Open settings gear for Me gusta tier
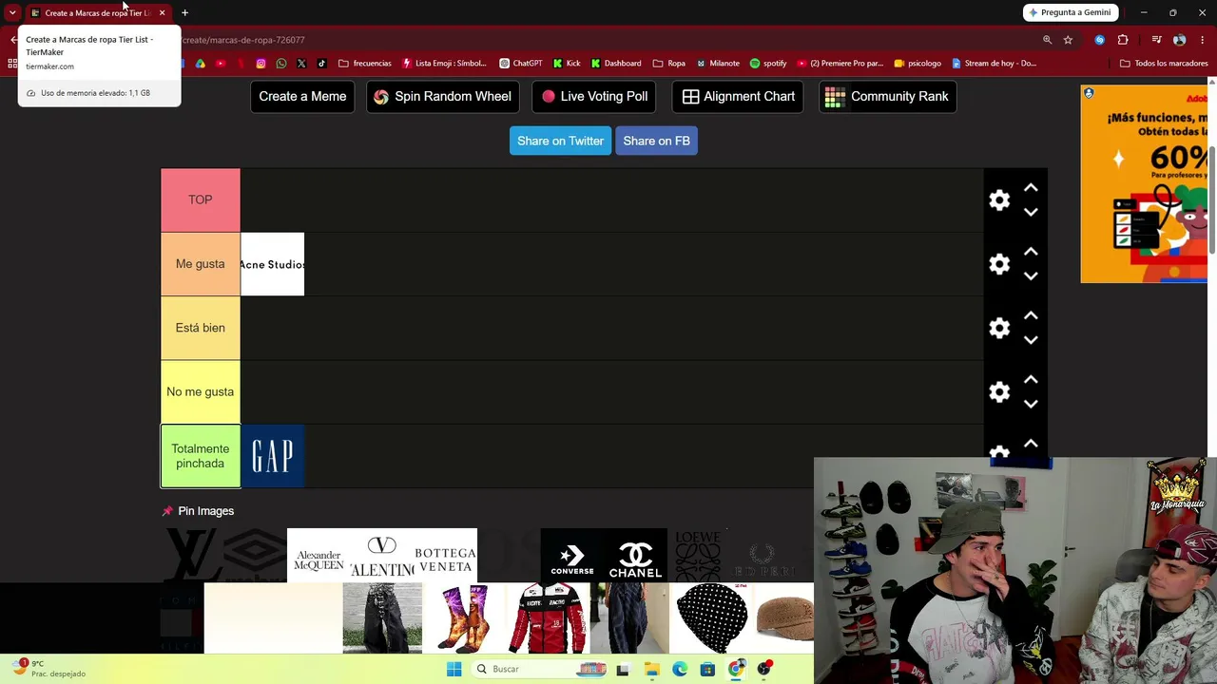Screen dimensions: 1217x684 tap(999, 264)
